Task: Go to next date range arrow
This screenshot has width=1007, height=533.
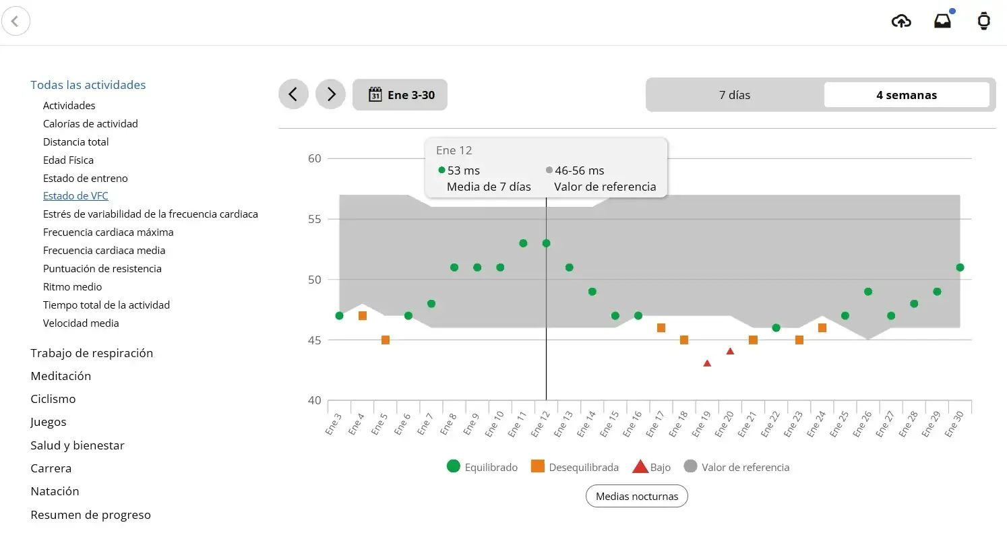Action: (x=331, y=95)
